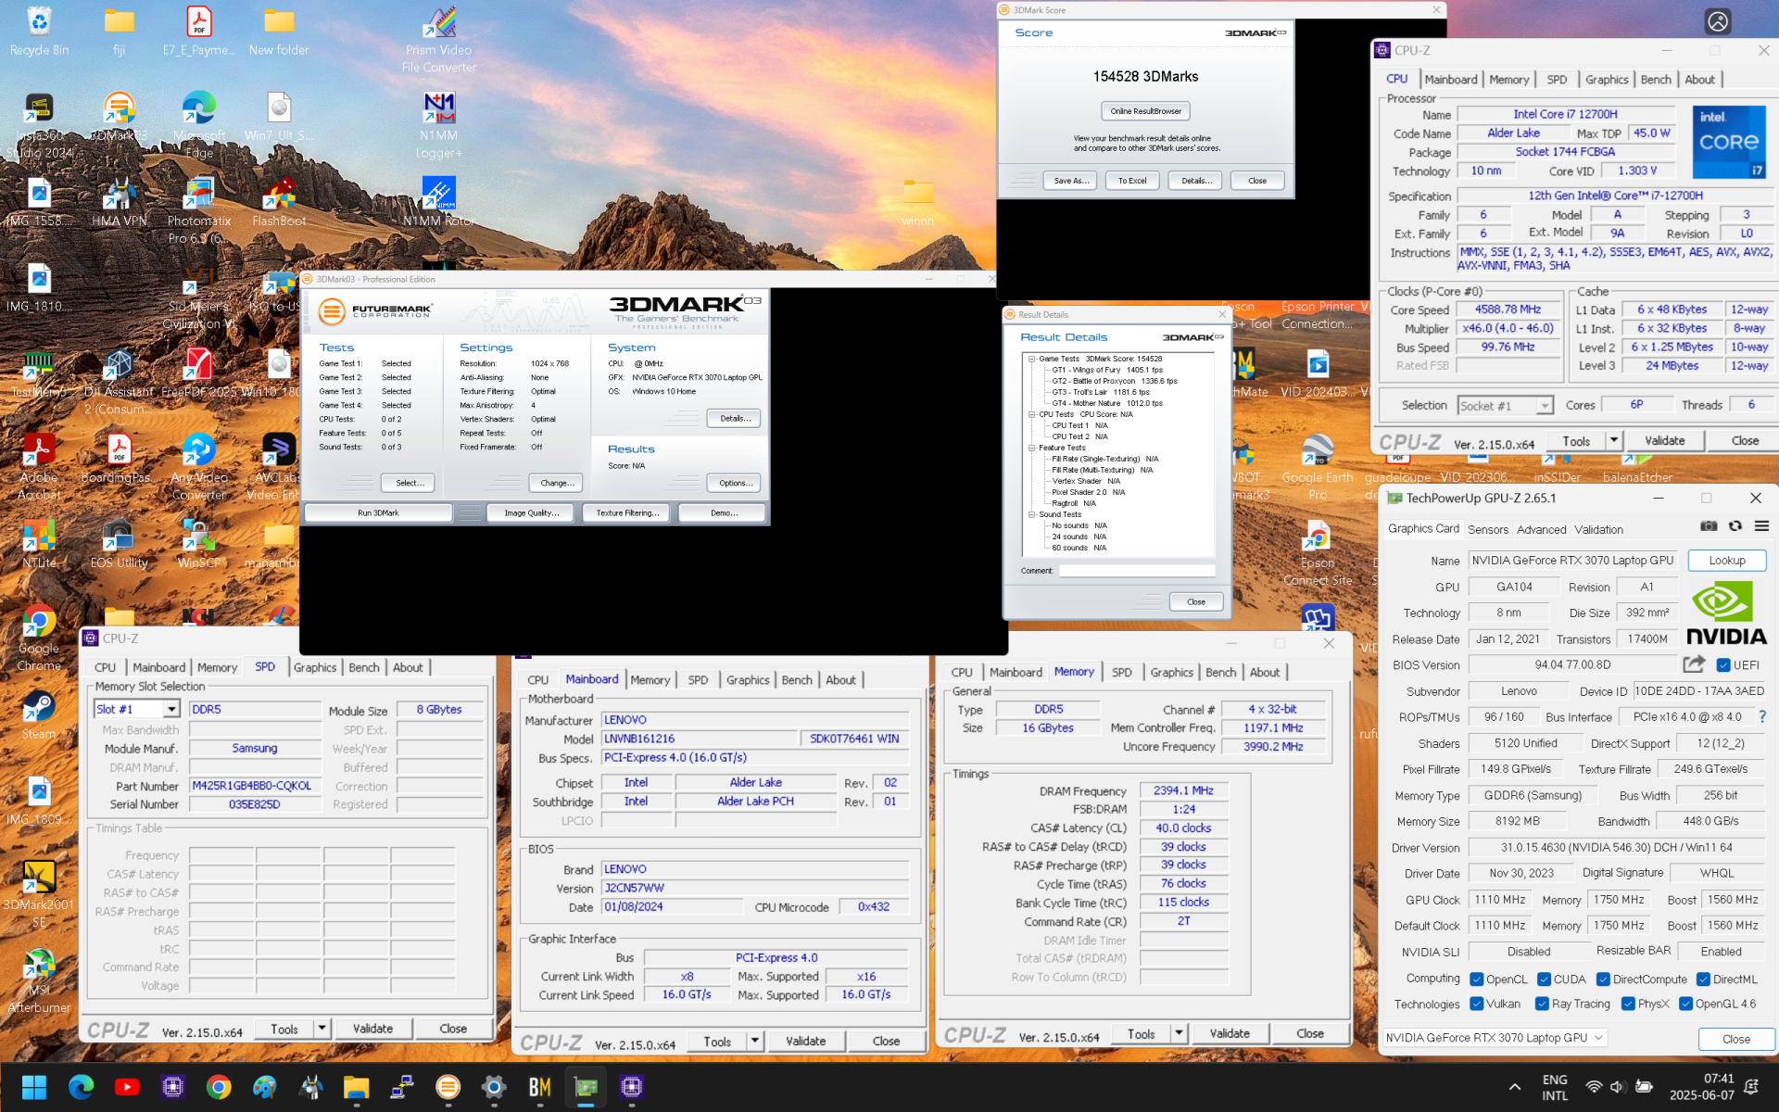1779x1112 pixels.
Task: Open Tools dropdown arrow in CPU-Z SPD window
Action: [322, 1029]
